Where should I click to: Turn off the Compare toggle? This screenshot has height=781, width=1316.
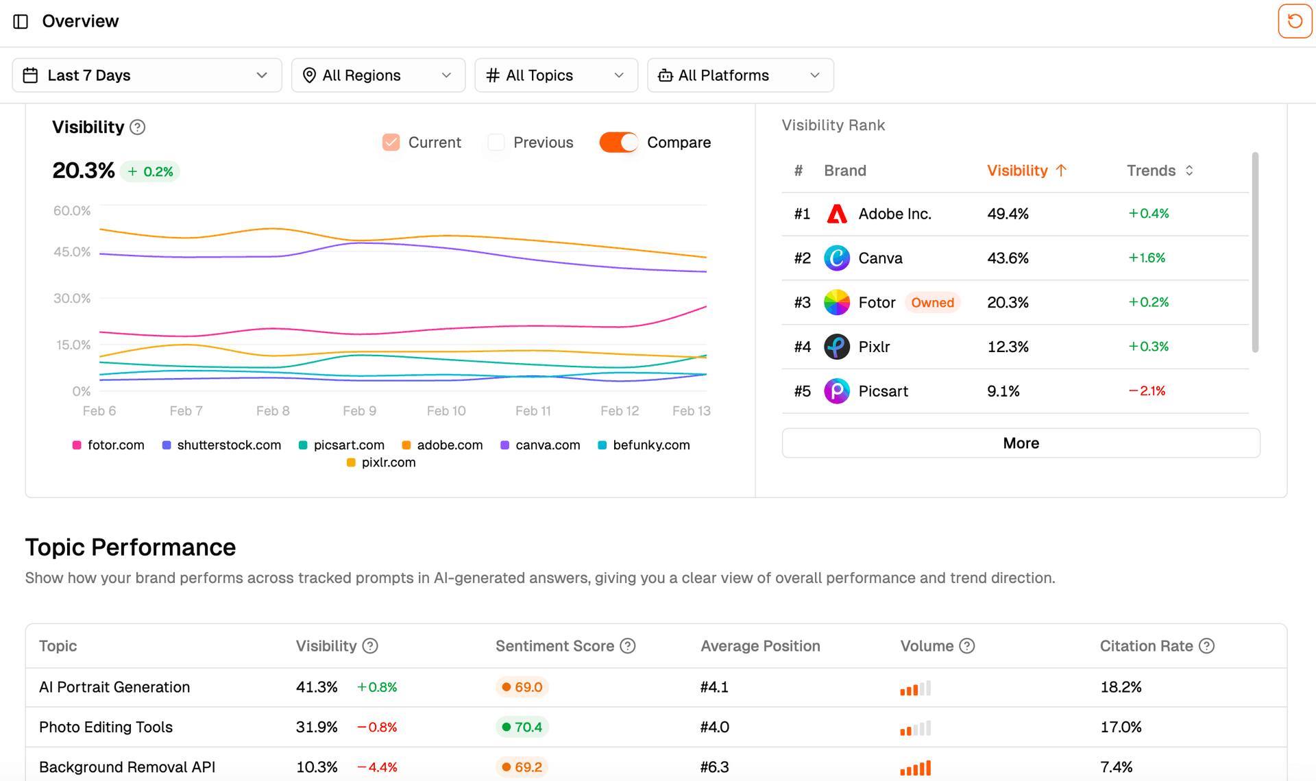click(618, 142)
